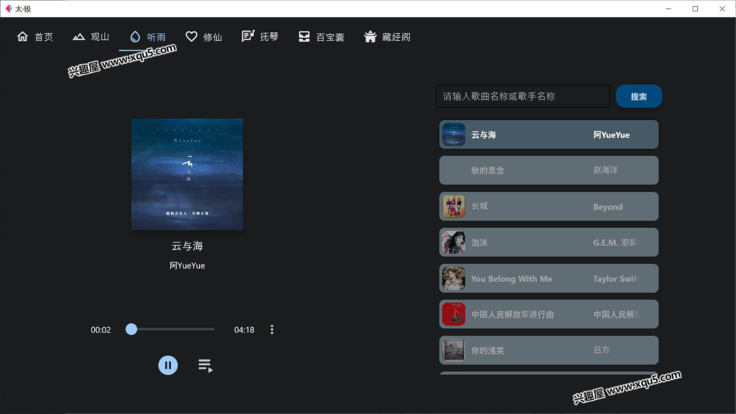Click the playback progress track

[172, 329]
